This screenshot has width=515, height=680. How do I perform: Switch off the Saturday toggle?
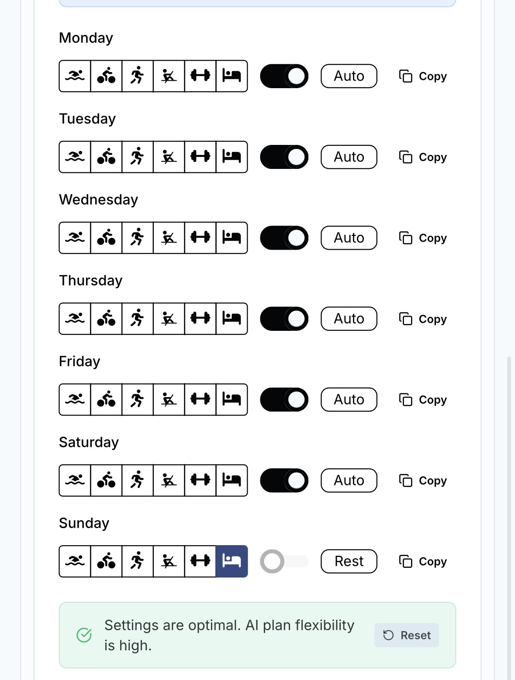[284, 480]
